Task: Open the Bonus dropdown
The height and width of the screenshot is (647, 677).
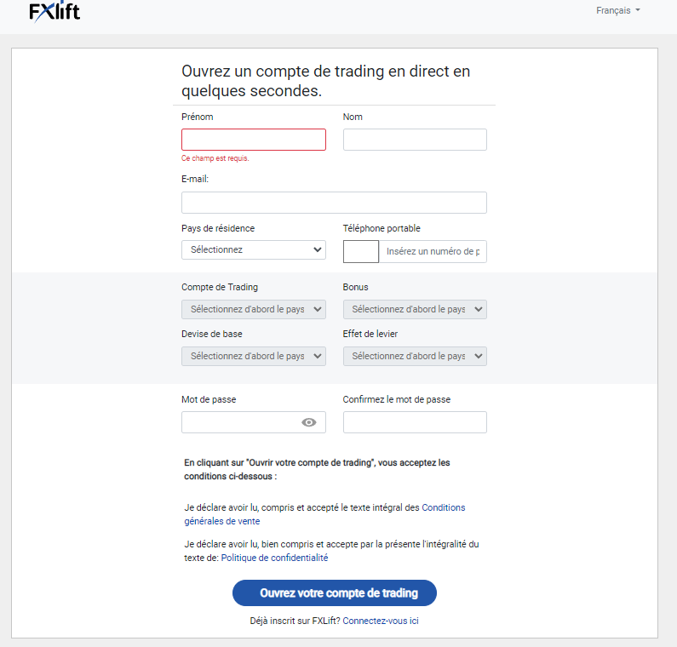Action: coord(415,309)
